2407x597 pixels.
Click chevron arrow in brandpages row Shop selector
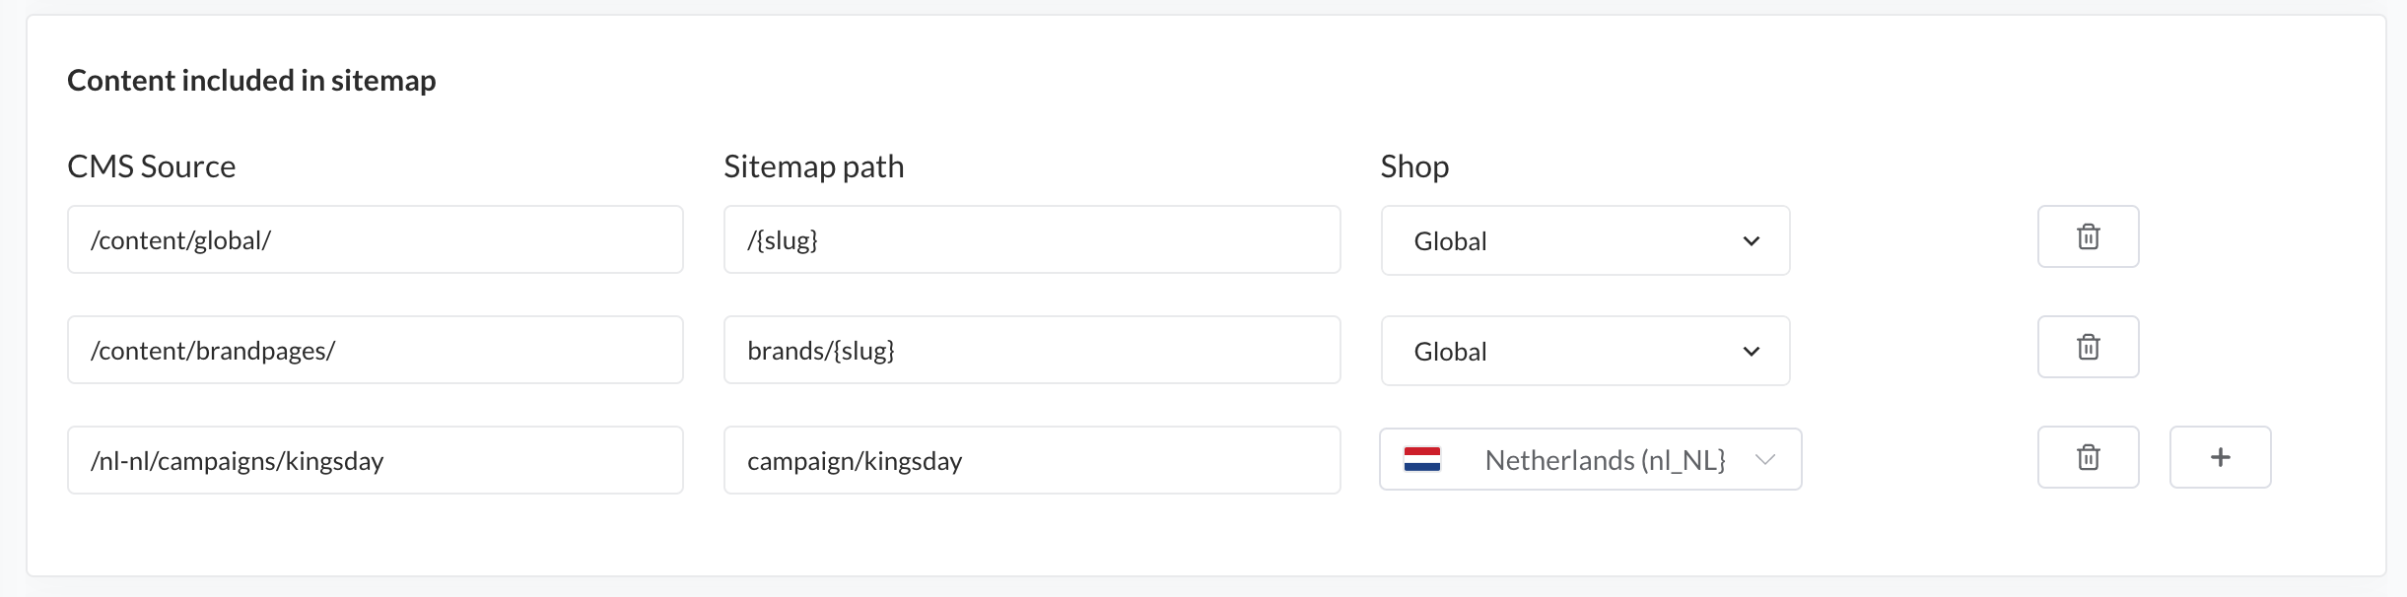click(x=1752, y=352)
